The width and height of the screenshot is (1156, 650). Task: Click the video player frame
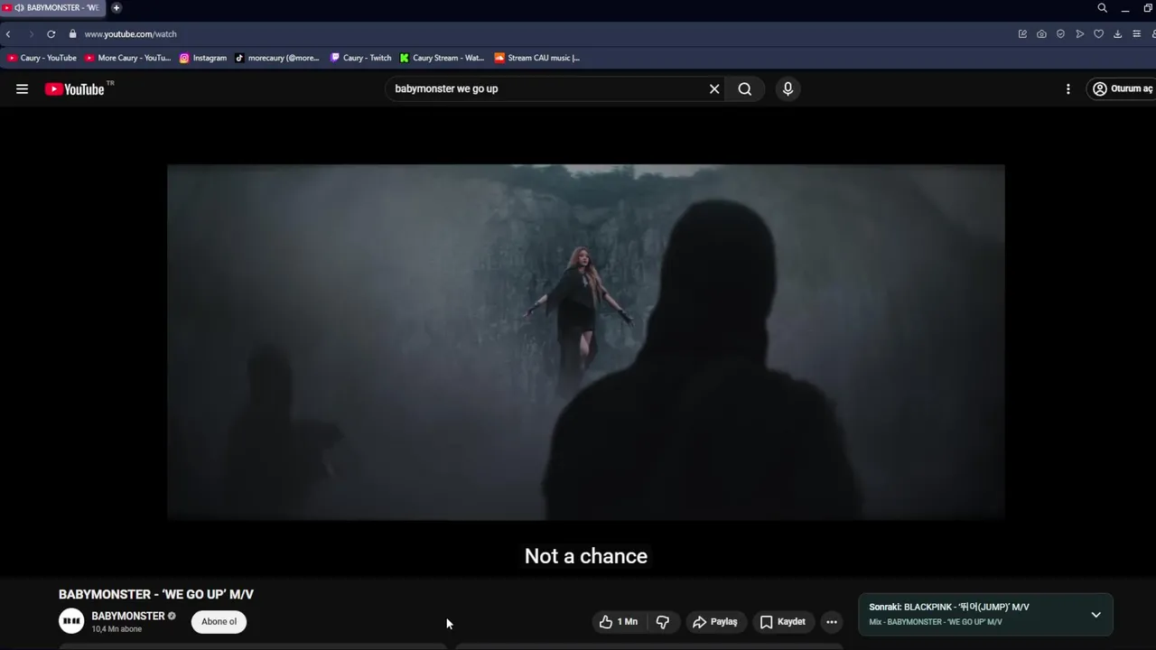[x=585, y=341]
